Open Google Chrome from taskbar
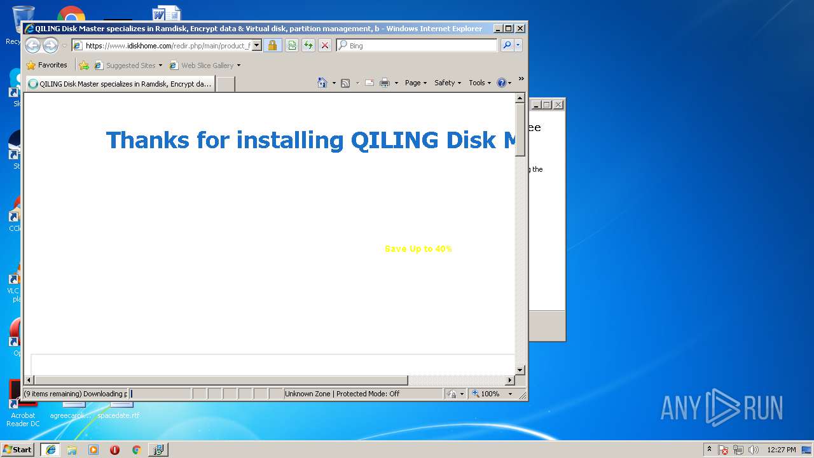814x458 pixels. [136, 450]
